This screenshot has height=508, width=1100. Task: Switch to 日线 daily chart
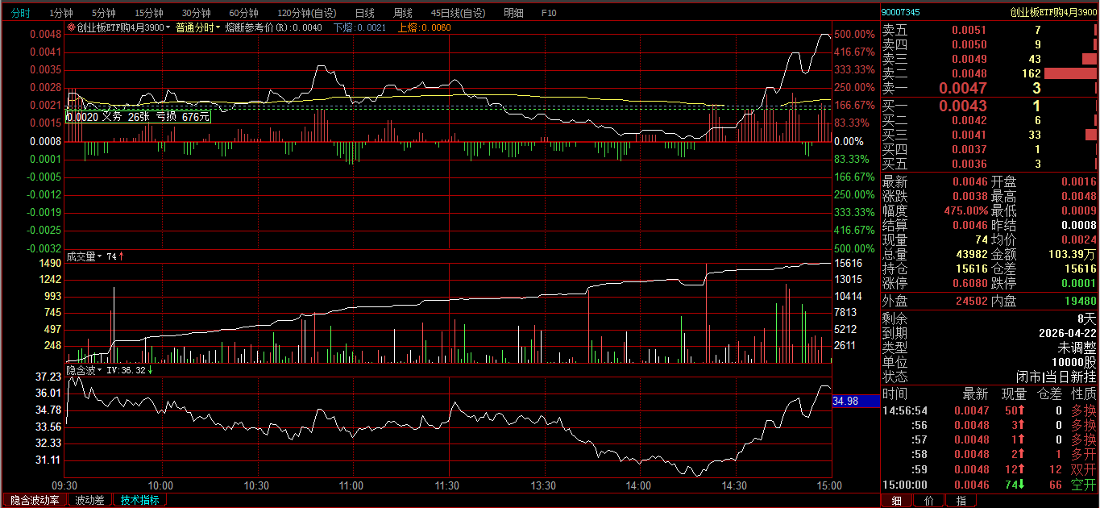(364, 13)
